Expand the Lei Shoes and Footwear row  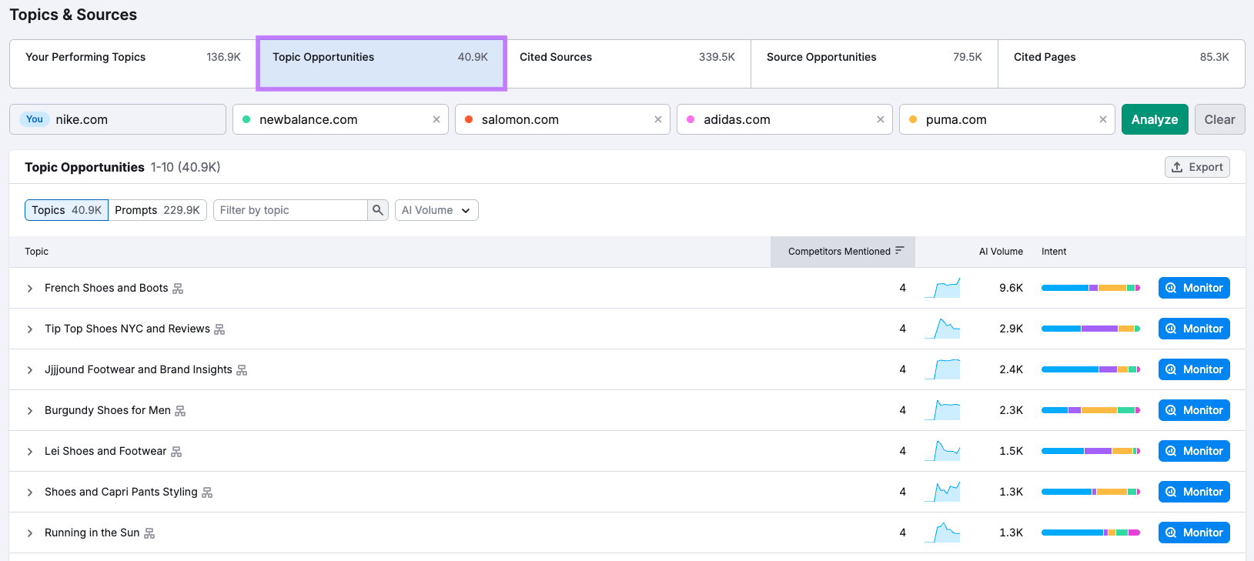coord(30,452)
